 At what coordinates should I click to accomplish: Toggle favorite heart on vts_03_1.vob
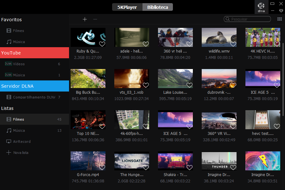(146, 85)
